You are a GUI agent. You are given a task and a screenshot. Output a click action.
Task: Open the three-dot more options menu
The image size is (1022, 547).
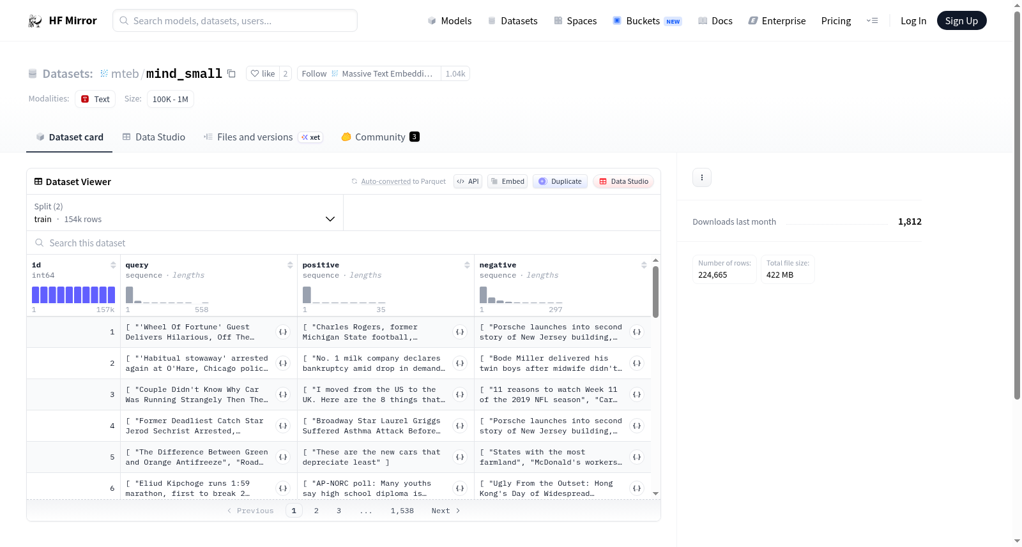pos(702,177)
